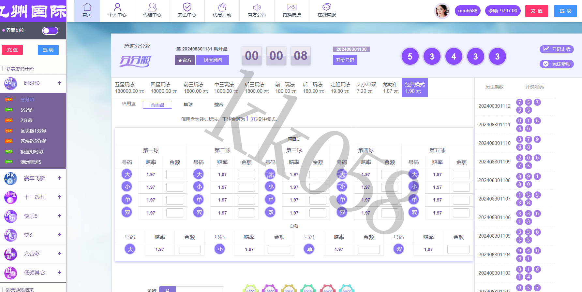Expand the 快乐8 category
582x292 pixels.
click(59, 216)
